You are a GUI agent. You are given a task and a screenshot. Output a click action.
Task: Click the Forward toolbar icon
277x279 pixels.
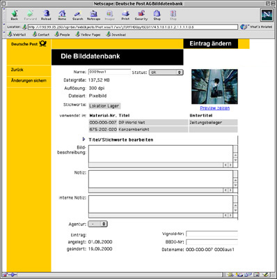[30, 15]
